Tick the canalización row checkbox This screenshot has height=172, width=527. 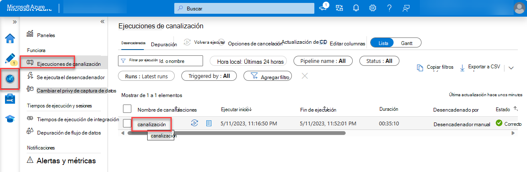pyautogui.click(x=127, y=123)
